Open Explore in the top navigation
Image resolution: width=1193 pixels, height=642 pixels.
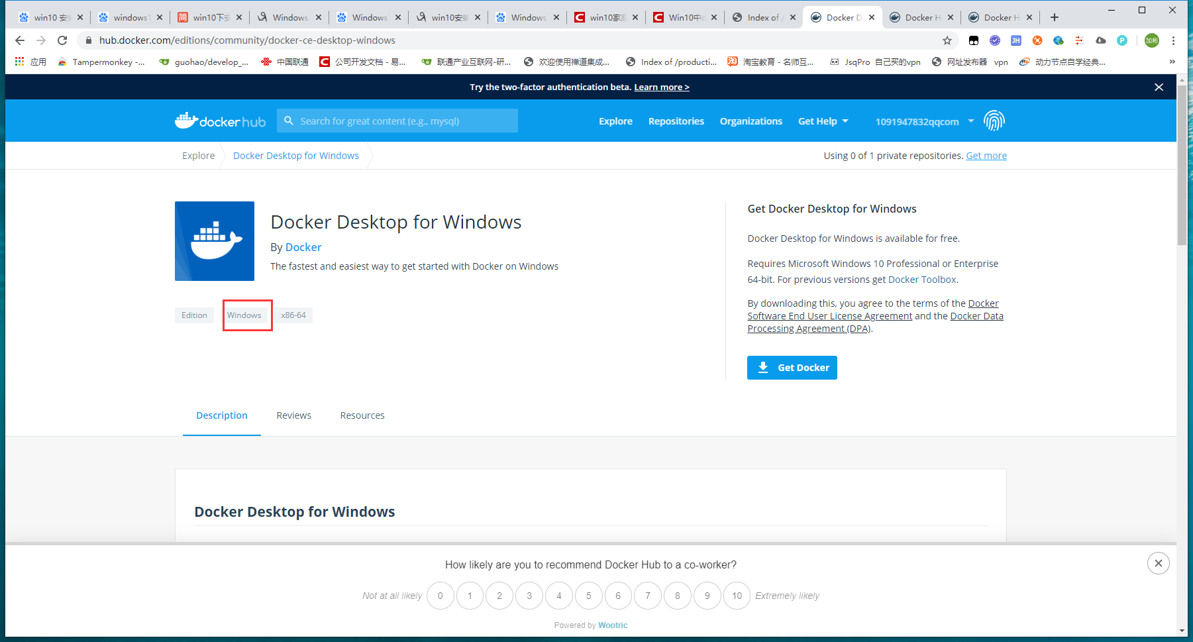click(615, 121)
